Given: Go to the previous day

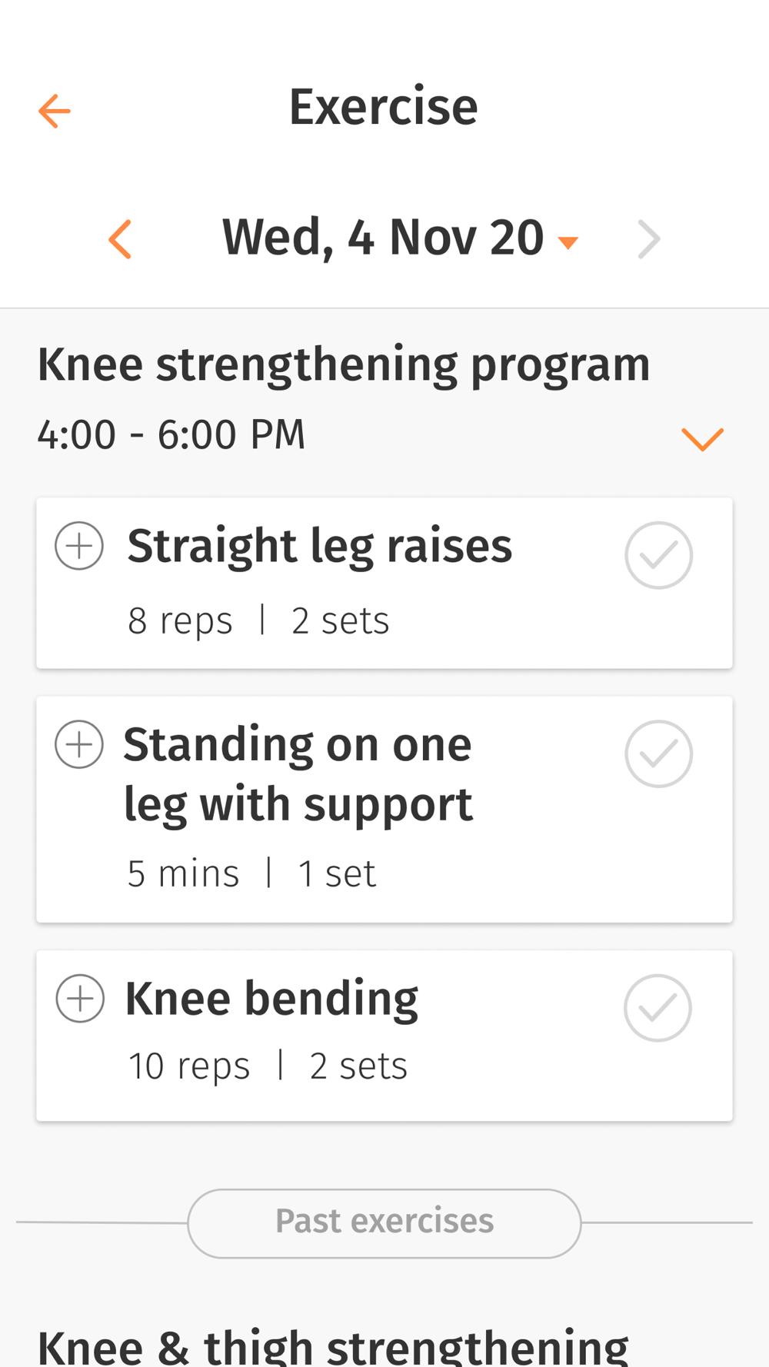Looking at the screenshot, I should (120, 239).
